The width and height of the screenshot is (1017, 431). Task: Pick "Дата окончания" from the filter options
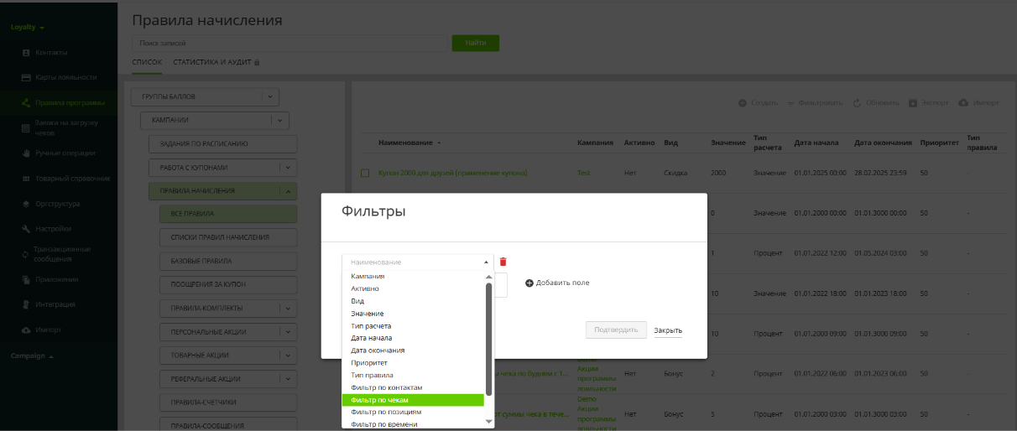point(378,351)
